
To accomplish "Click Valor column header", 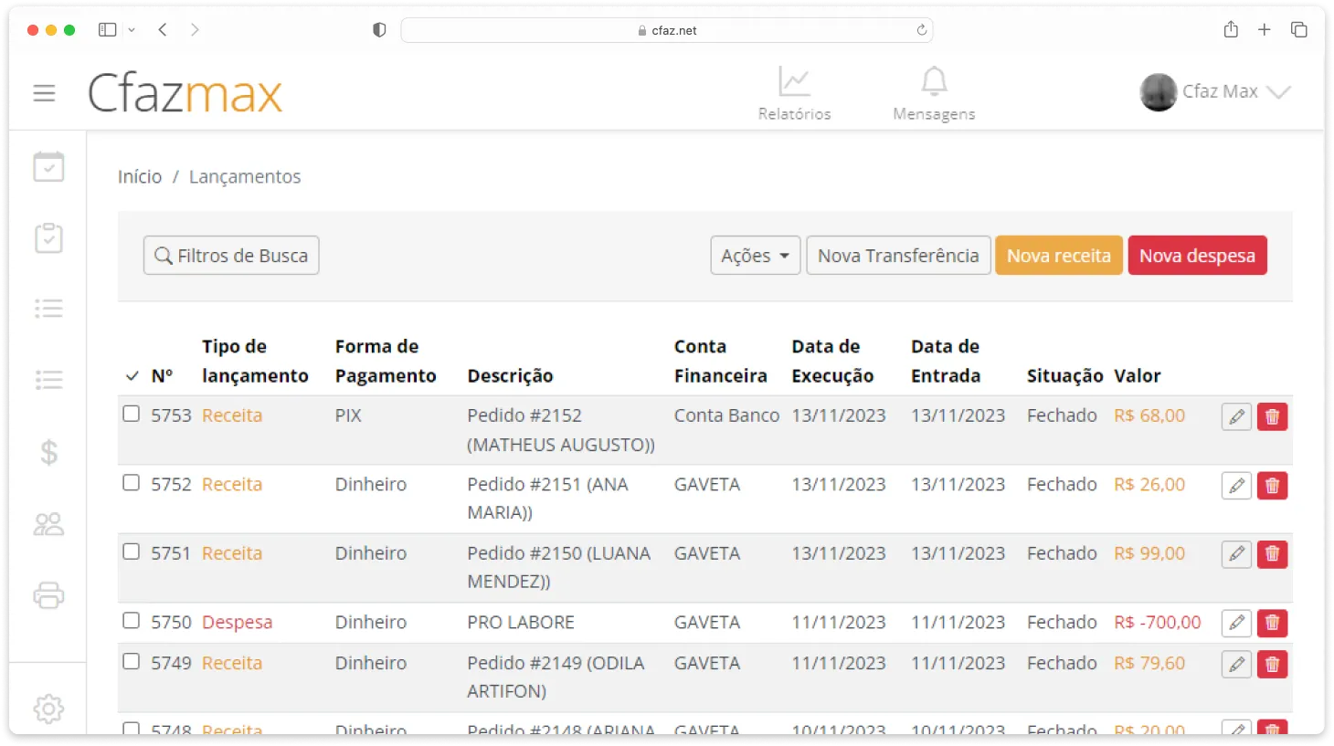I will 1138,375.
